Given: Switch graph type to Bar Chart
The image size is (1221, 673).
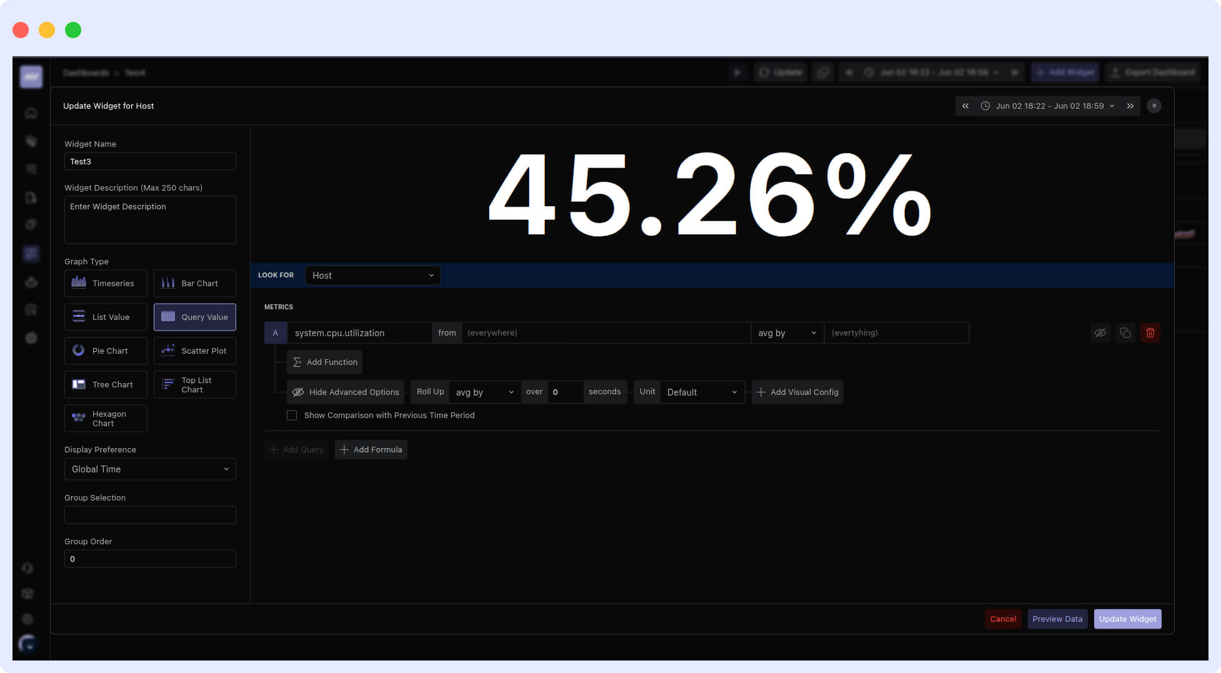Looking at the screenshot, I should click(x=194, y=284).
